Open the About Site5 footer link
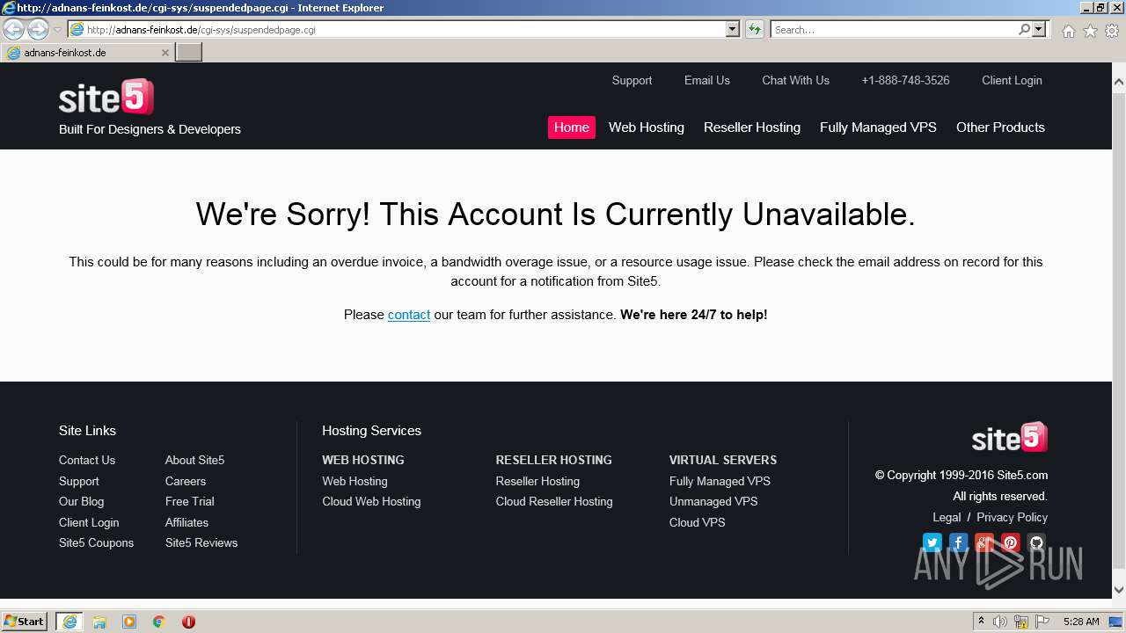The width and height of the screenshot is (1126, 633). pos(194,460)
